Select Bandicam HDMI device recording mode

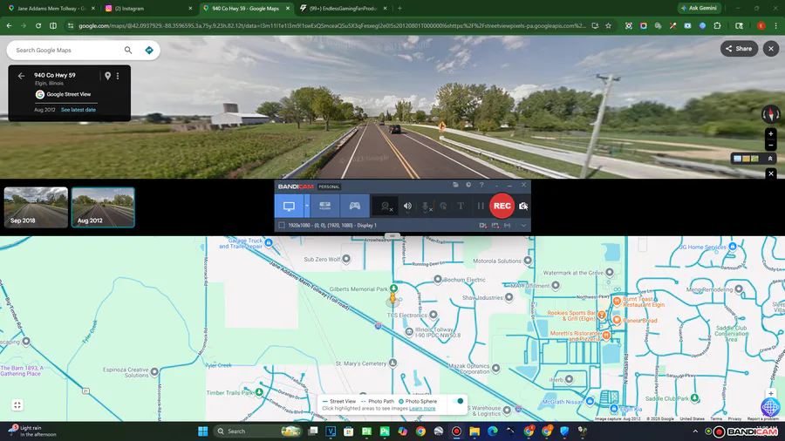coord(325,206)
